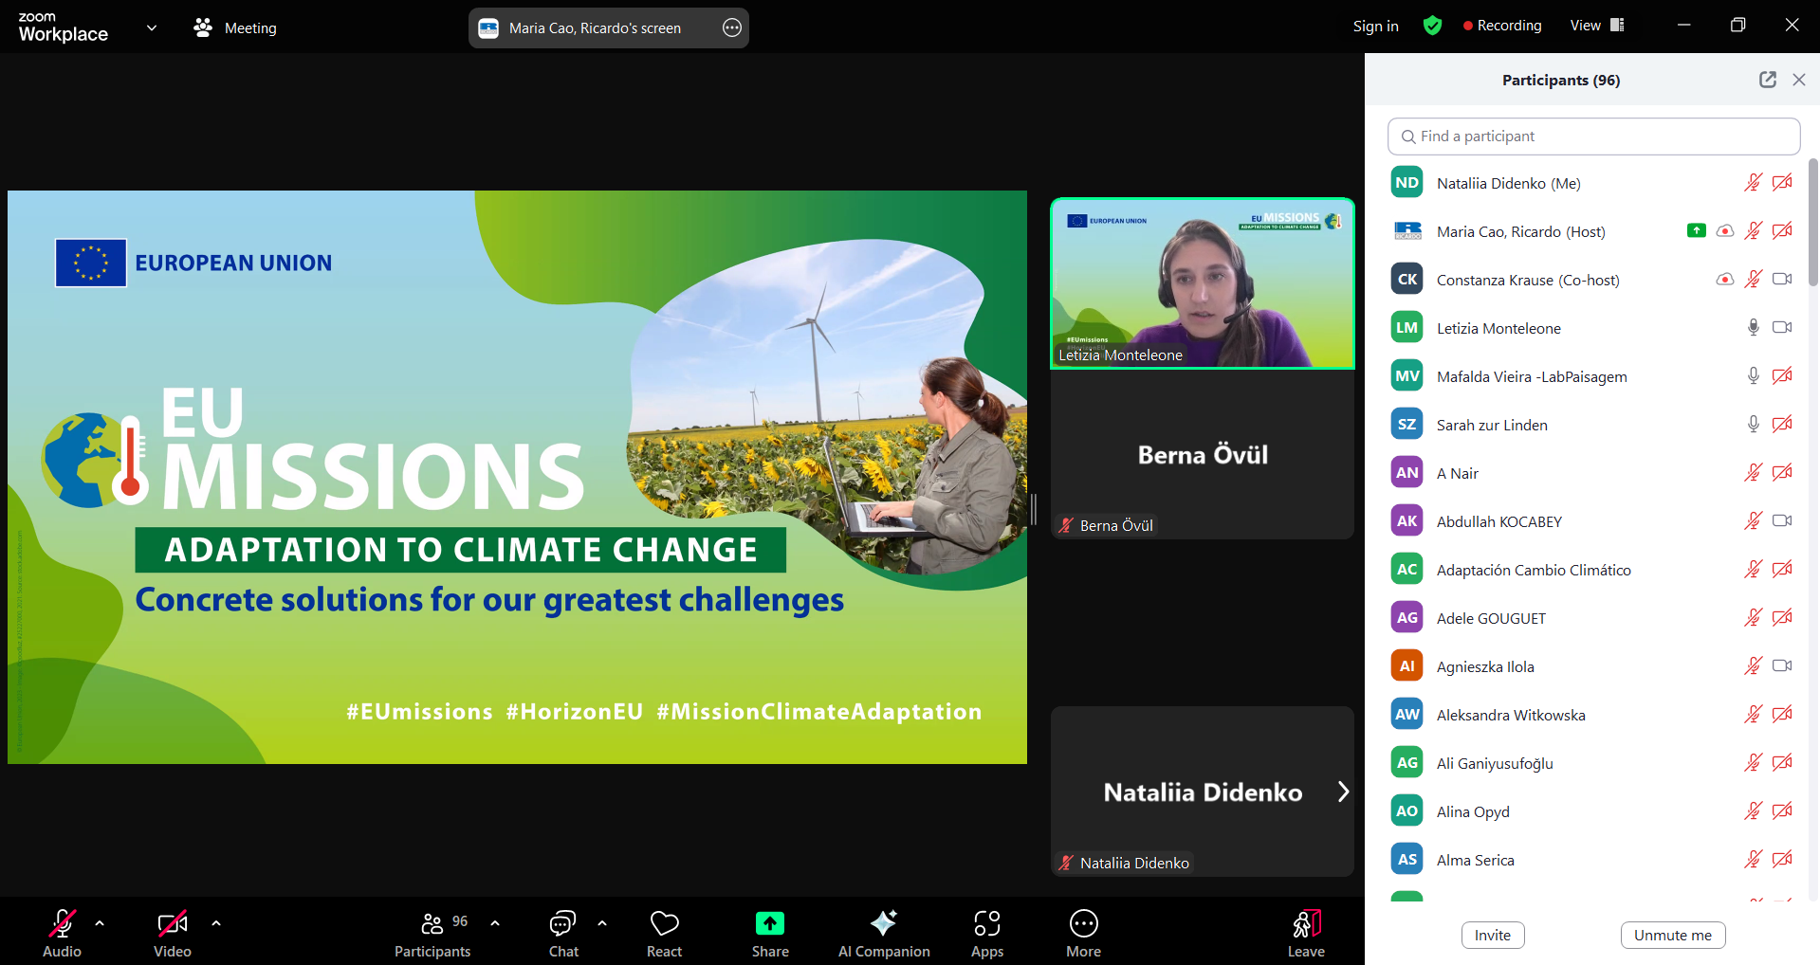
Task: Click Maria Cao's green screen-sharing icon
Action: tap(1697, 230)
